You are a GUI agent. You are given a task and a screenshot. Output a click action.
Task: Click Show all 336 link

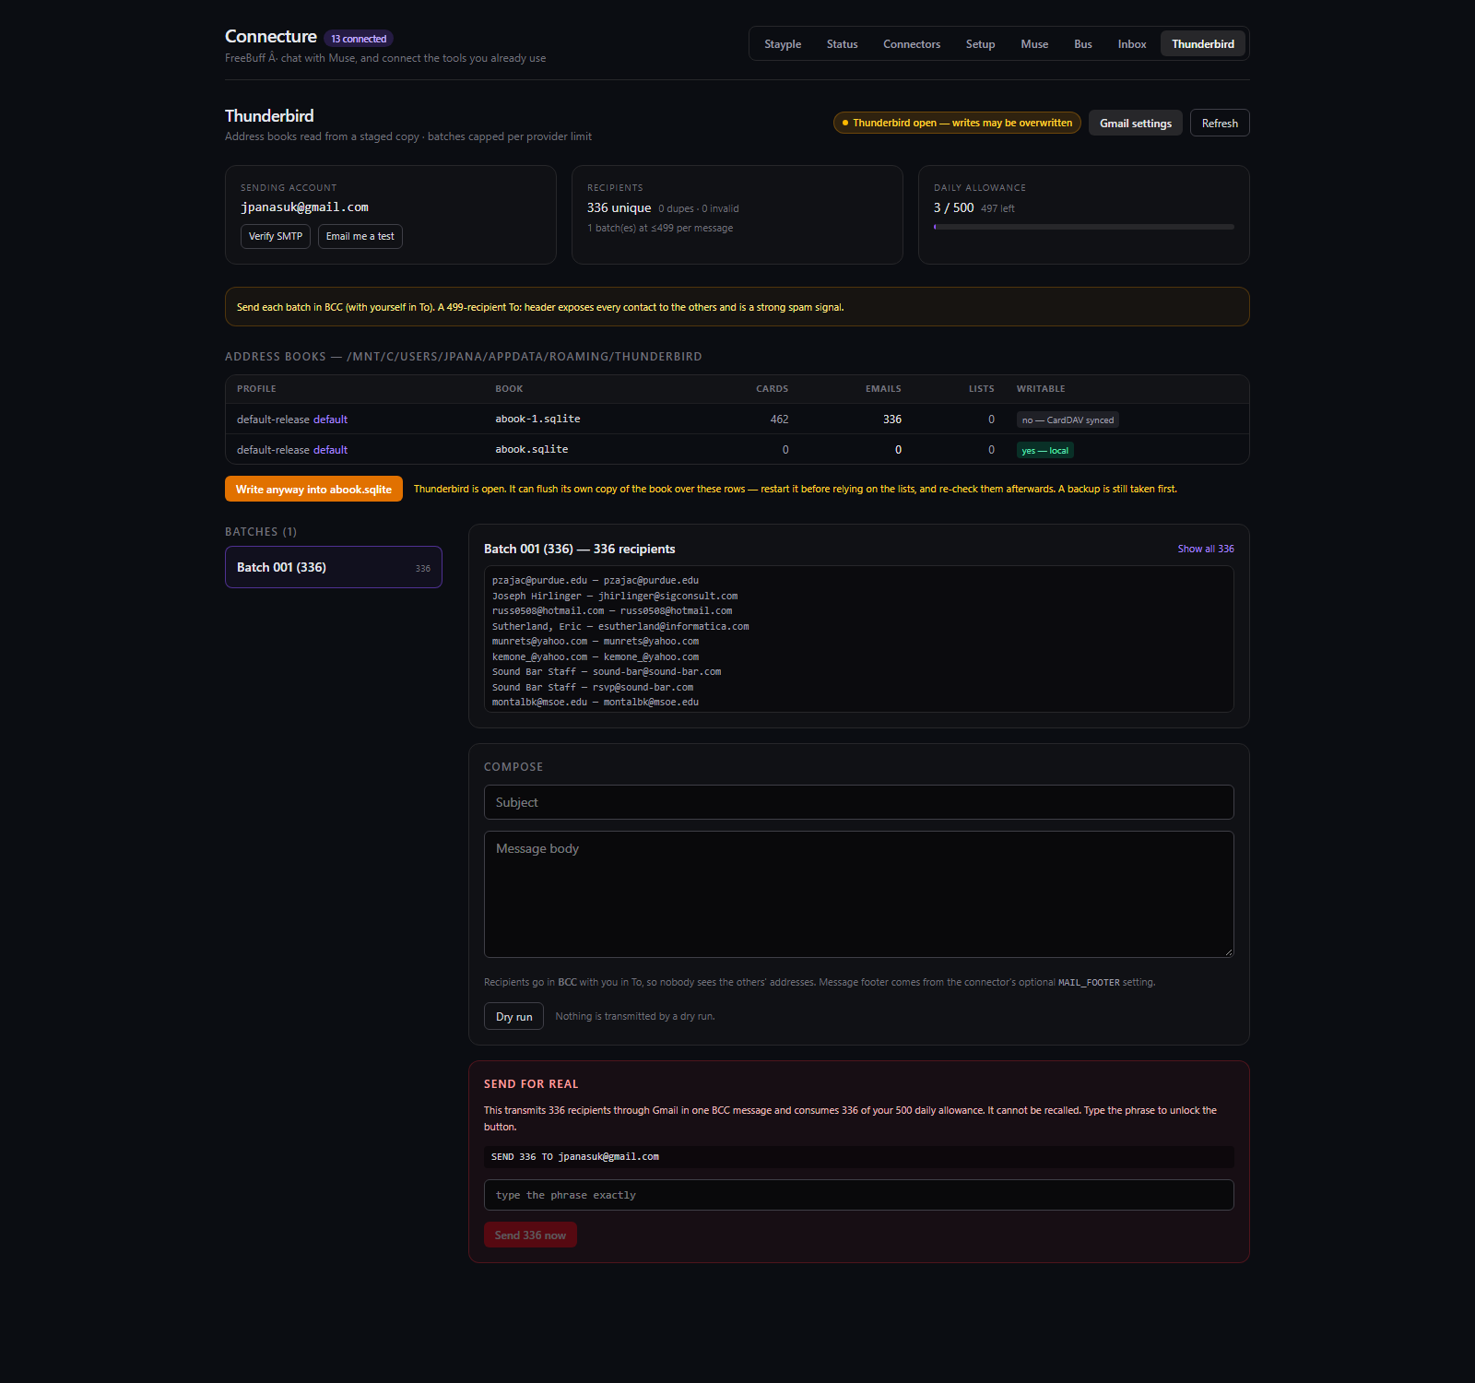[1206, 549]
